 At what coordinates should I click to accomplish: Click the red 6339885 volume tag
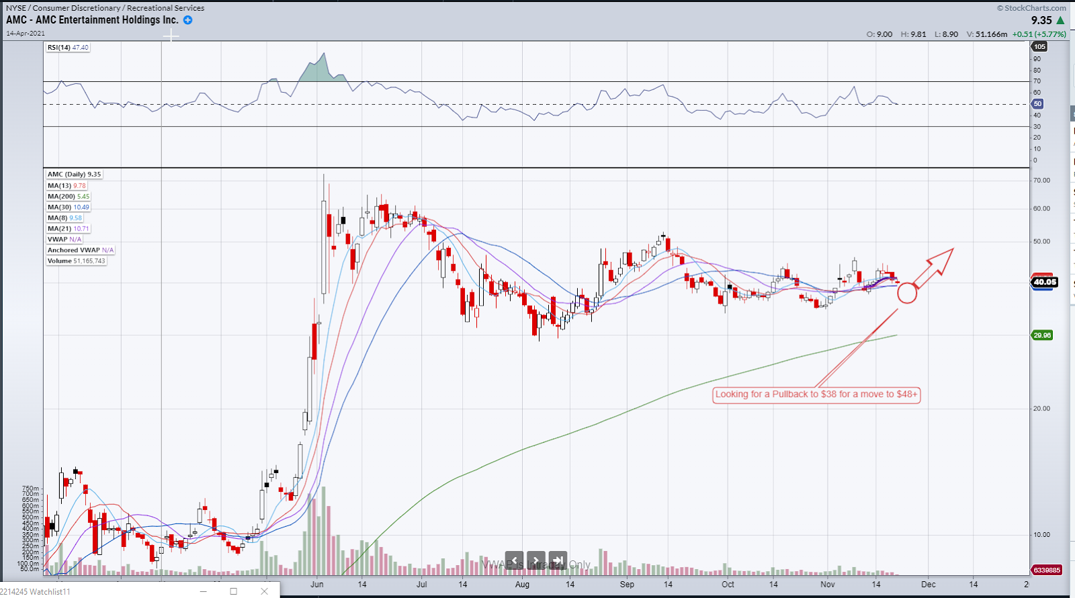[x=1047, y=570]
